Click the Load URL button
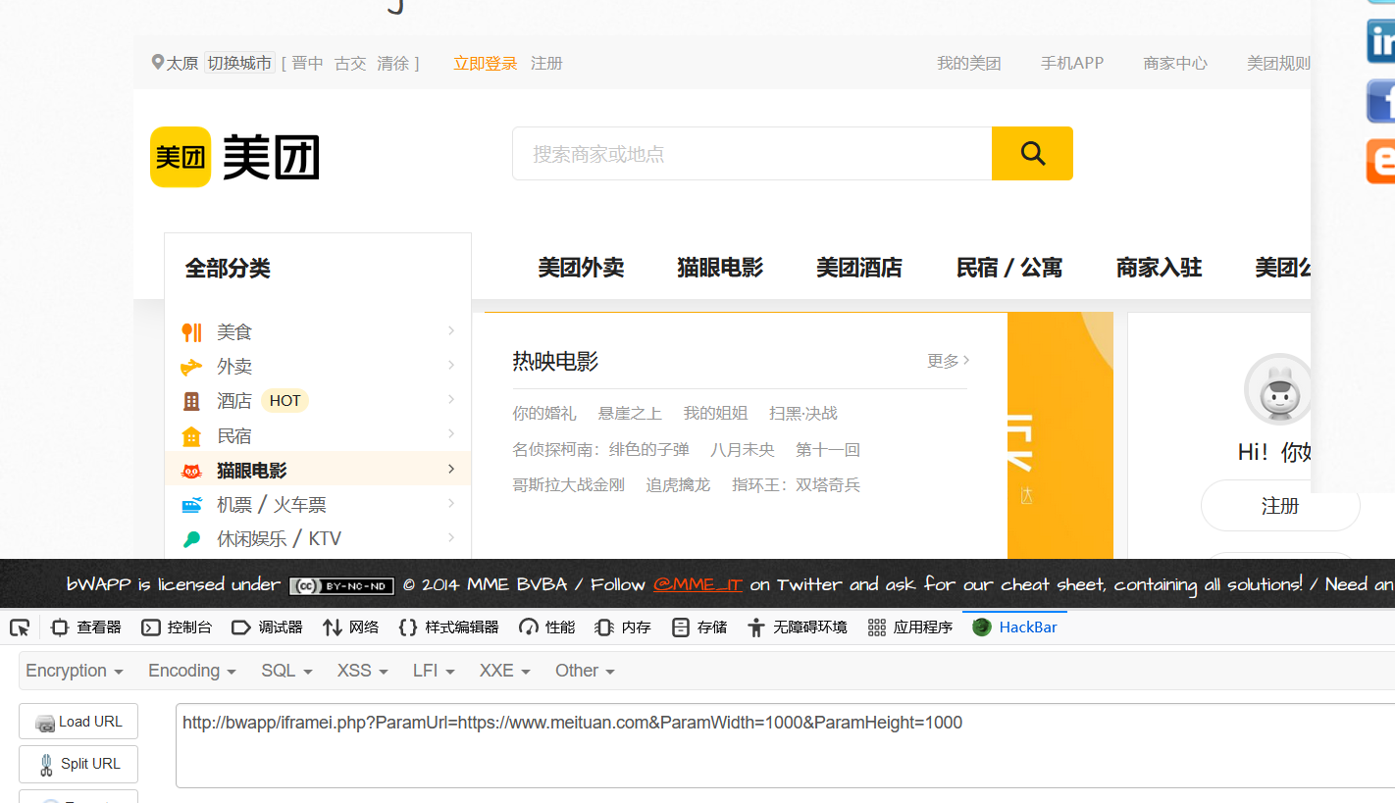This screenshot has height=803, width=1395. [x=78, y=722]
